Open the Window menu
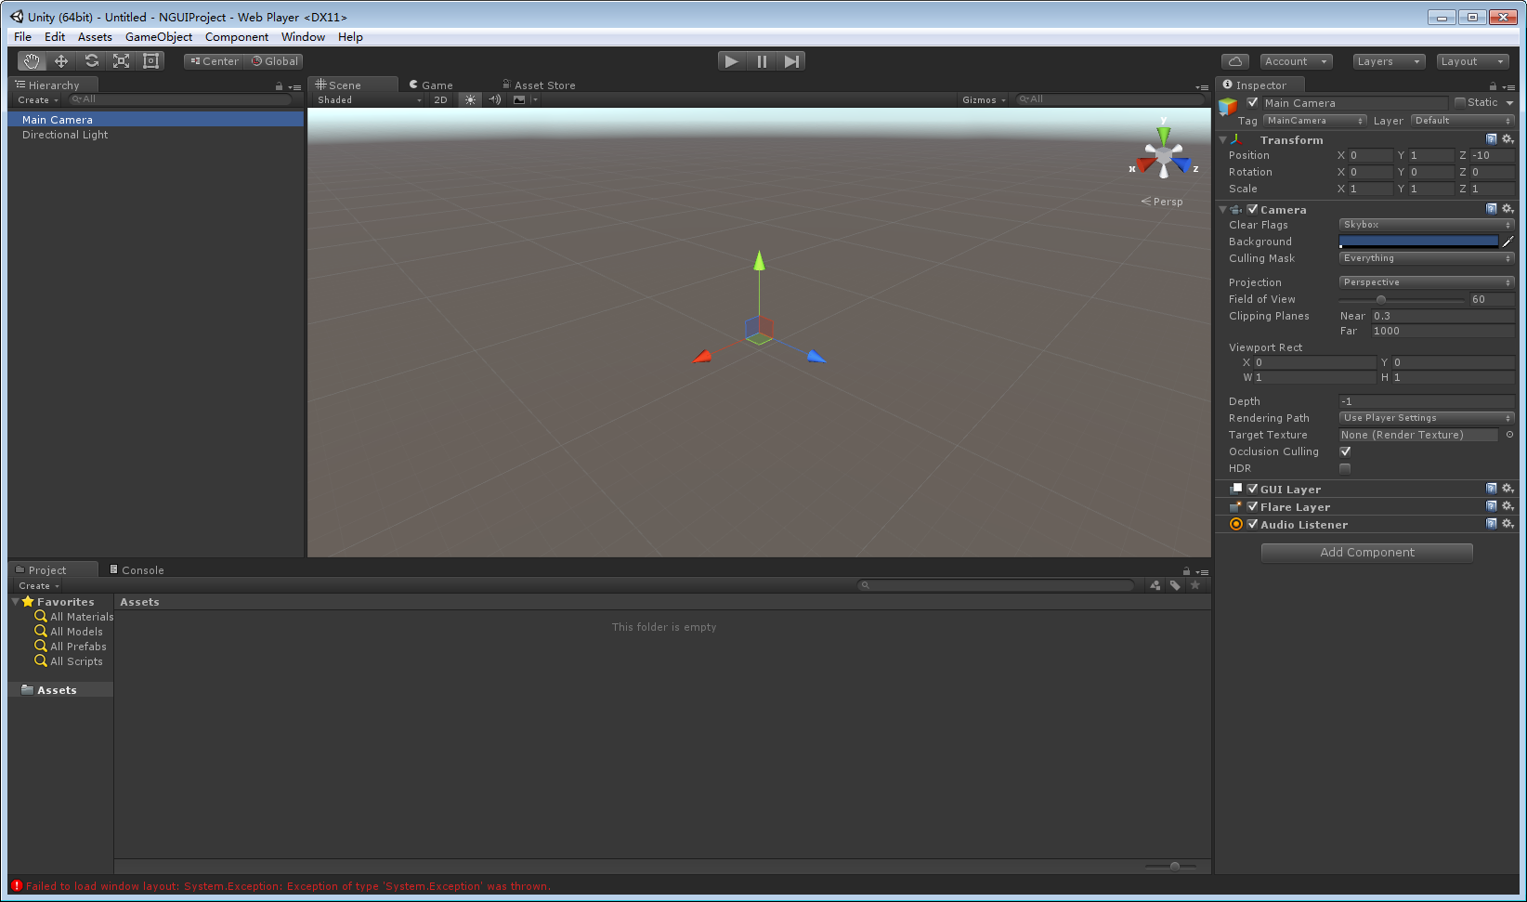This screenshot has height=902, width=1527. click(303, 37)
